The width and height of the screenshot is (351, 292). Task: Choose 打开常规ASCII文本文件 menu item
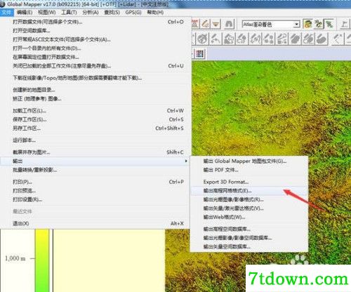95,39
